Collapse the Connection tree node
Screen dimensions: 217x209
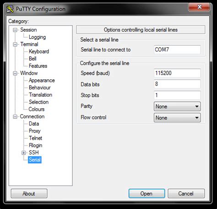15,117
